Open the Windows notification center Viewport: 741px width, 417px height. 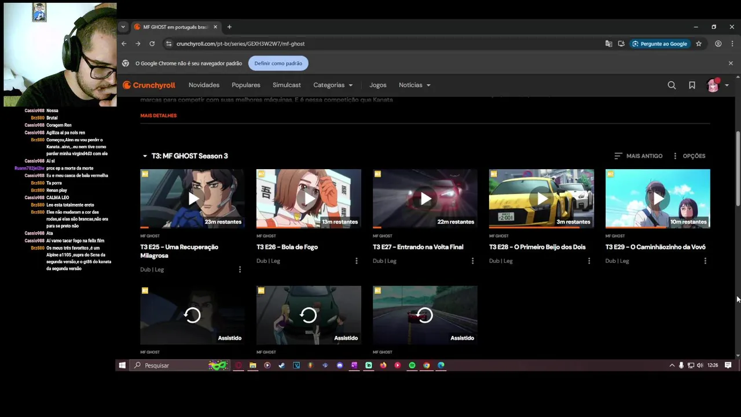(728, 365)
